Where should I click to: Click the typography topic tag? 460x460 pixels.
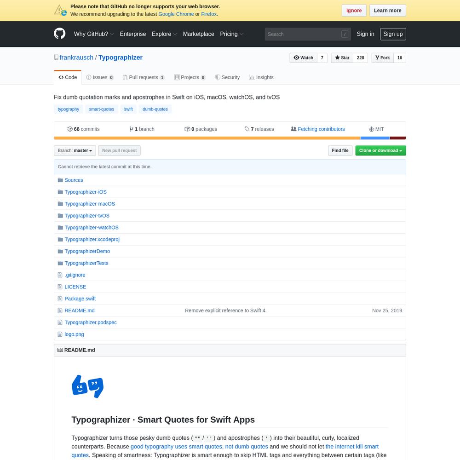69,109
